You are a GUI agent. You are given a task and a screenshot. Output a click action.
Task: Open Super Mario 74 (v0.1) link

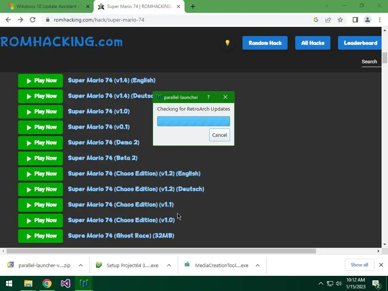tap(99, 127)
